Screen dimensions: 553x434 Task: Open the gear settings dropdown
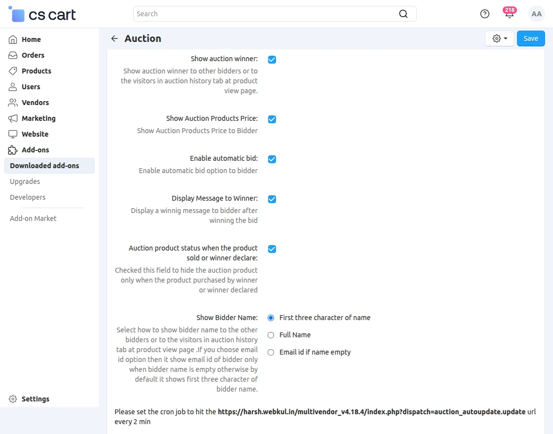499,38
